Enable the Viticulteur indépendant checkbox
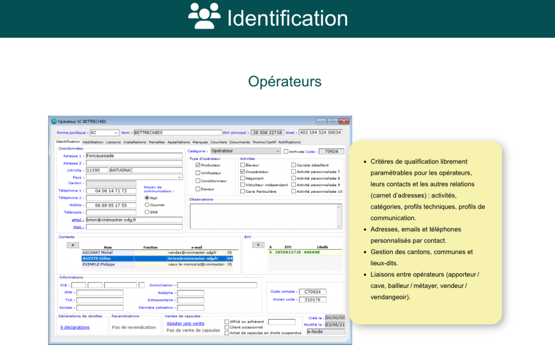Screen dimensions: 555x347 click(x=243, y=185)
